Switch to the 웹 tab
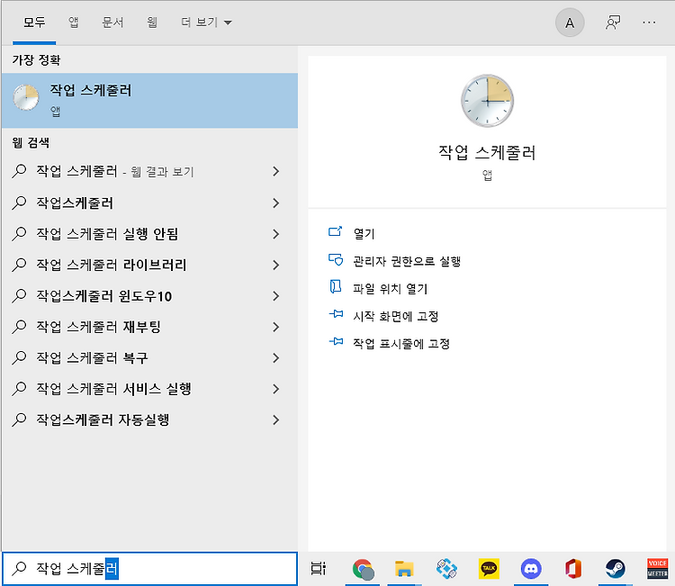675x586 pixels. pos(152,23)
